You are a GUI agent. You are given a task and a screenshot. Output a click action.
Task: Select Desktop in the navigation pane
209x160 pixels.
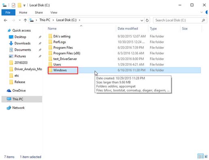point(20,37)
